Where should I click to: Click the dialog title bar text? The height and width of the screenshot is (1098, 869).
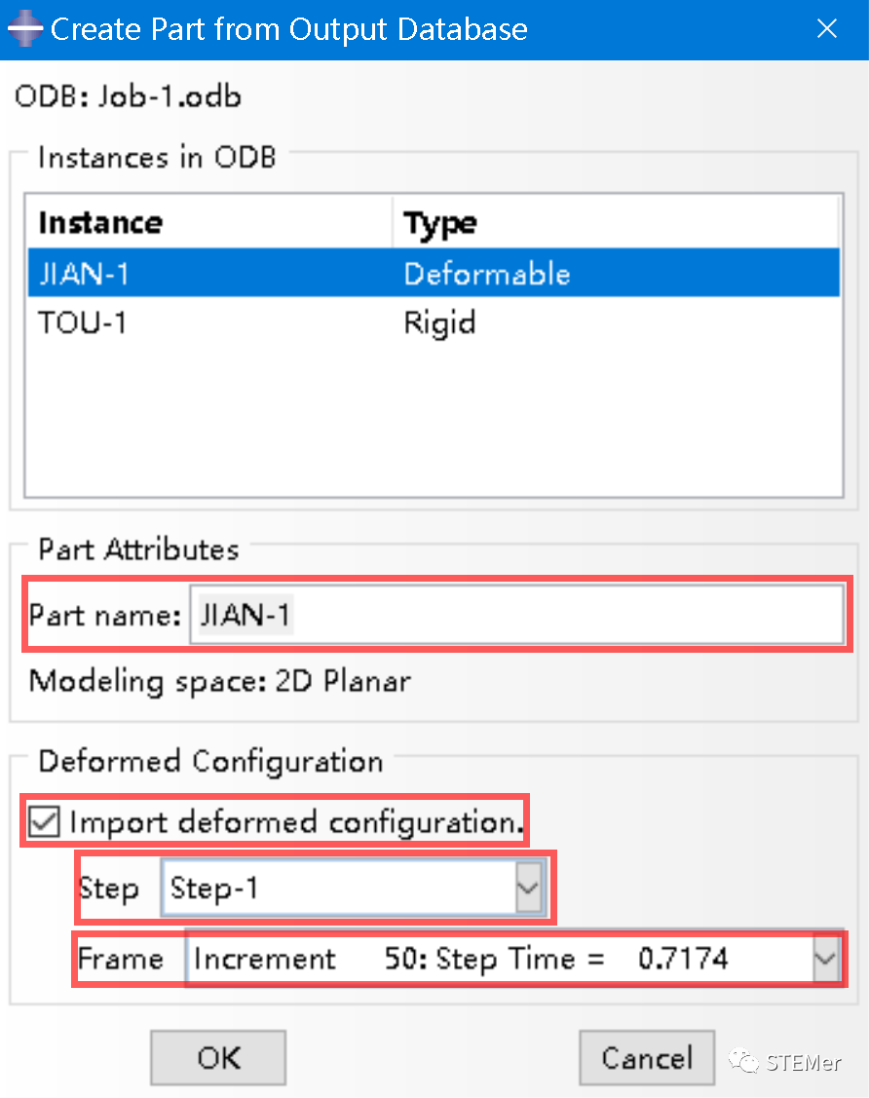(289, 29)
